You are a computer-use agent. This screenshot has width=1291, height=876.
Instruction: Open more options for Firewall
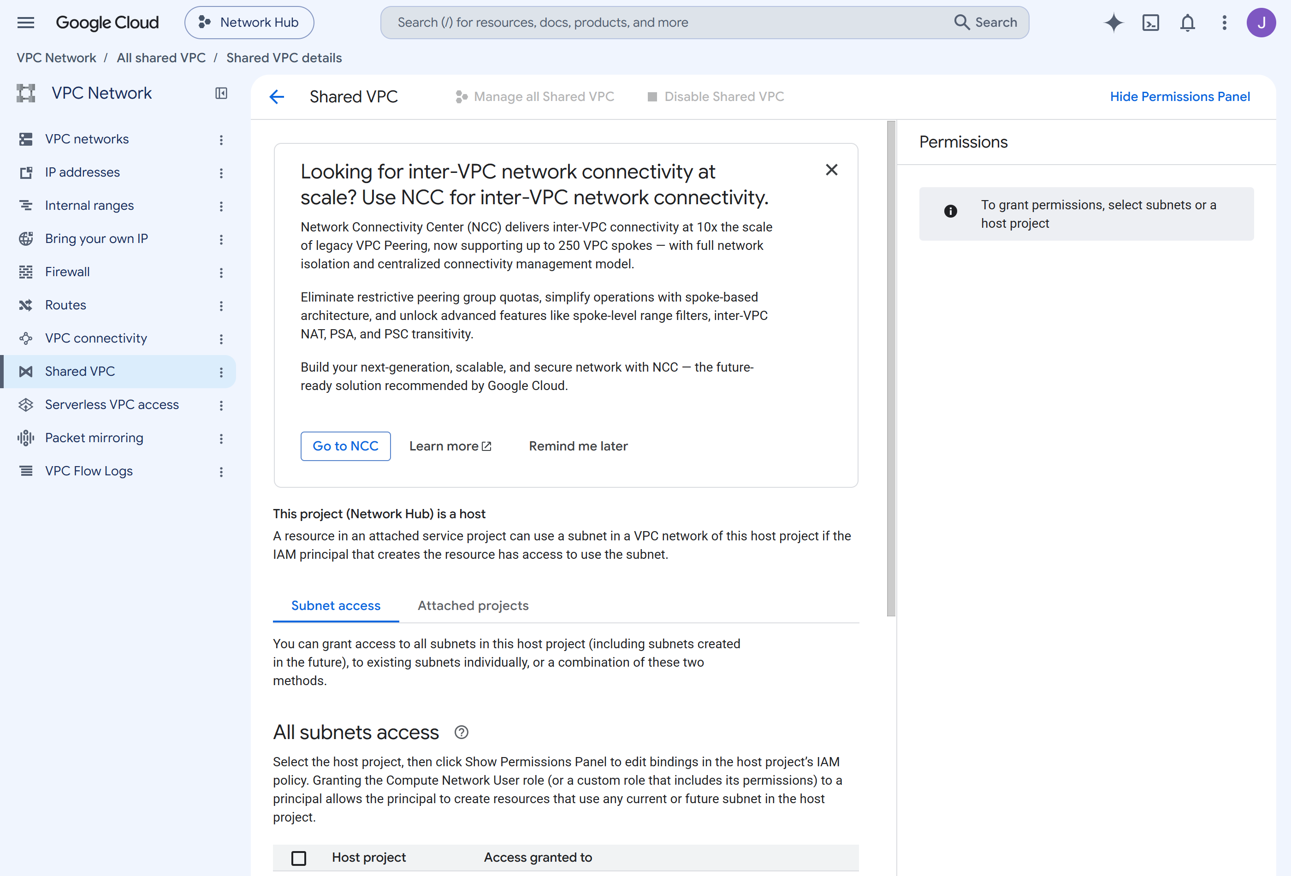pyautogui.click(x=221, y=273)
